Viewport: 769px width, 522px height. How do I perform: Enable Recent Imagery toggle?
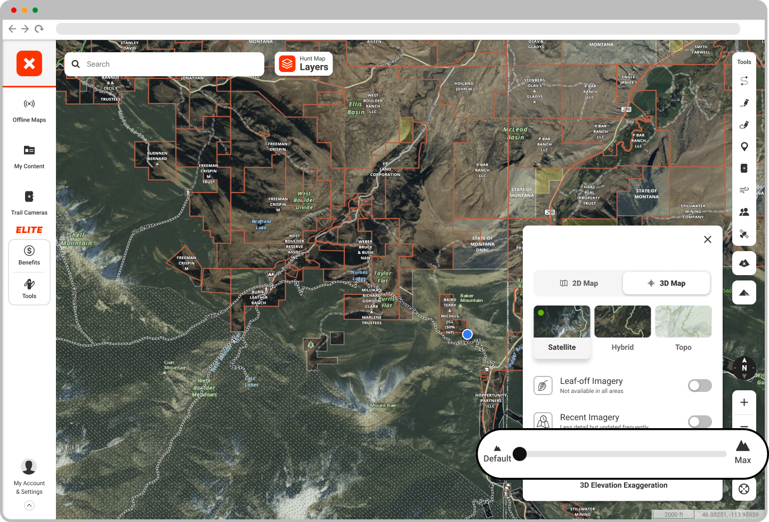point(700,422)
